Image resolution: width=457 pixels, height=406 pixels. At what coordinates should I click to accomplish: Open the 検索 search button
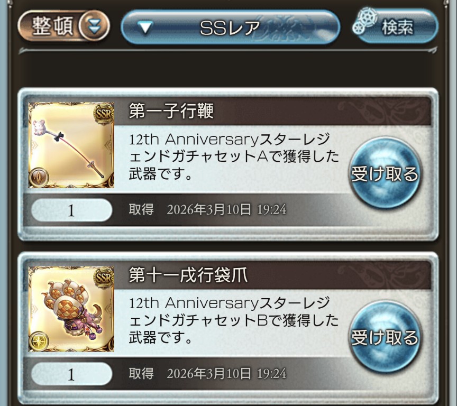pyautogui.click(x=395, y=26)
